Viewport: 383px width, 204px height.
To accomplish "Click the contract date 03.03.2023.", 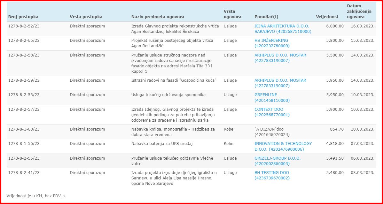I will (363, 172).
